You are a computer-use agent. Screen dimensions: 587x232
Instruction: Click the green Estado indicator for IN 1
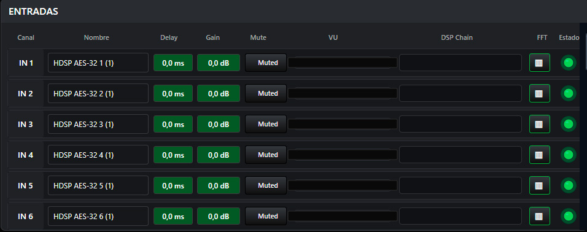tap(569, 63)
